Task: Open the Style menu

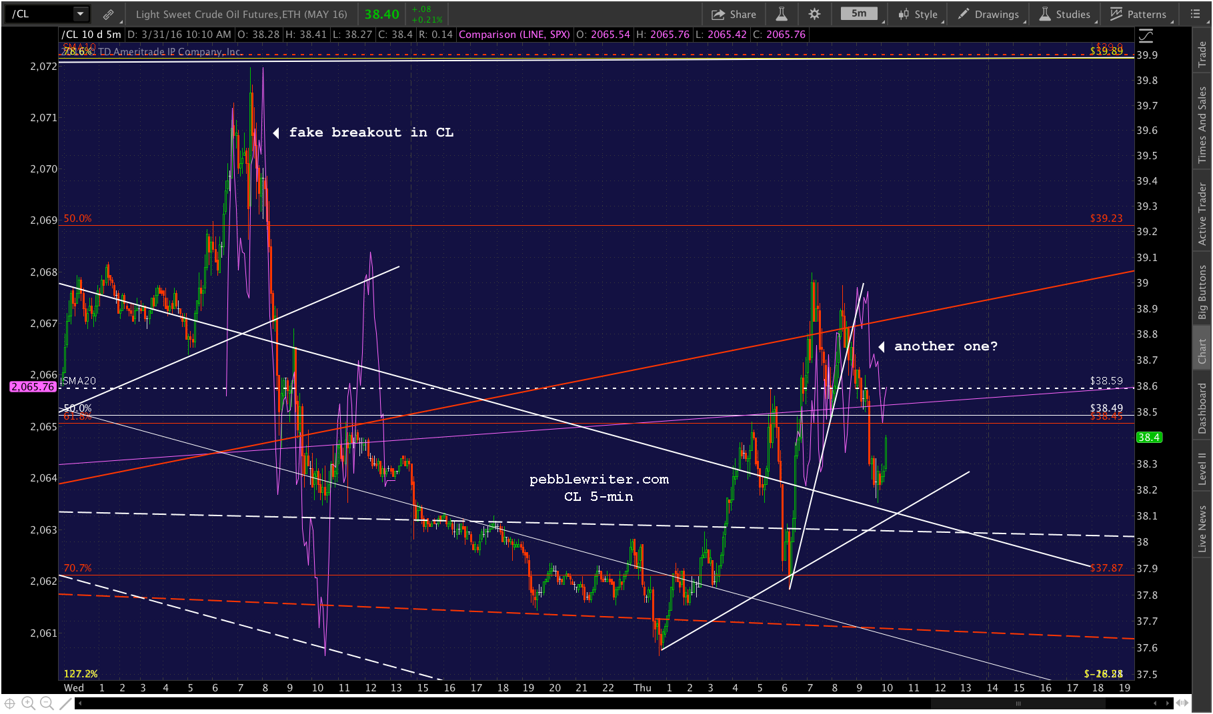Action: coord(918,14)
